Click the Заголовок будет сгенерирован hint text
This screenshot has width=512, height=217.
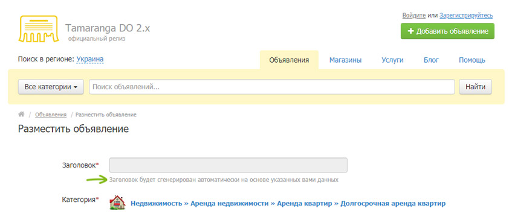pos(224,180)
